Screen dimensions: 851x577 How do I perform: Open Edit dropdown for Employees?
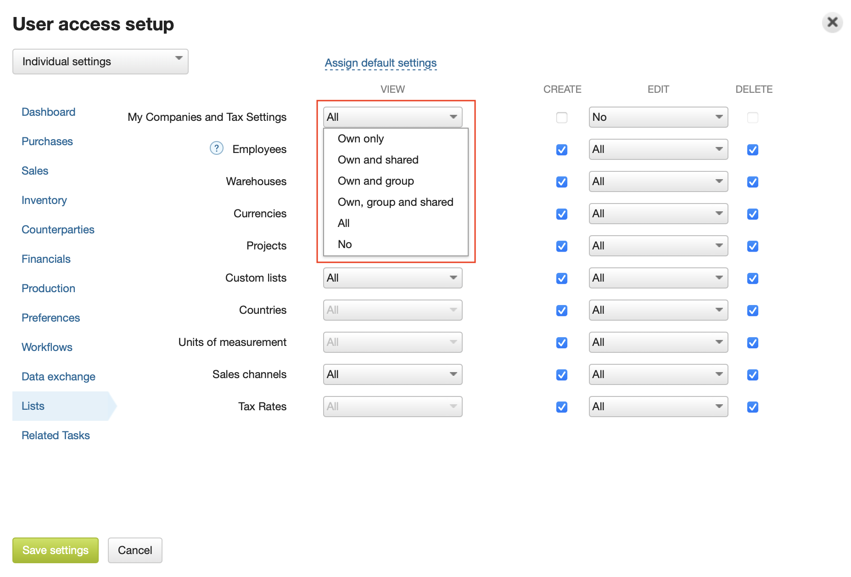(658, 149)
